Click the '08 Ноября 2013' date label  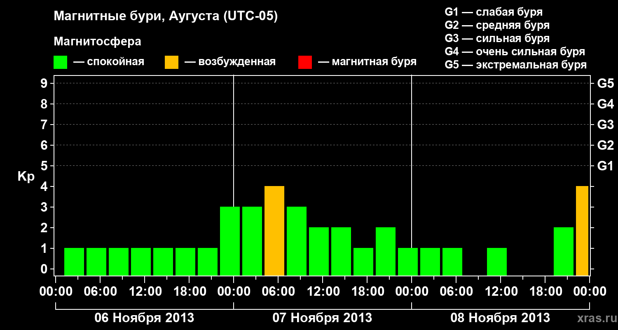click(x=500, y=318)
